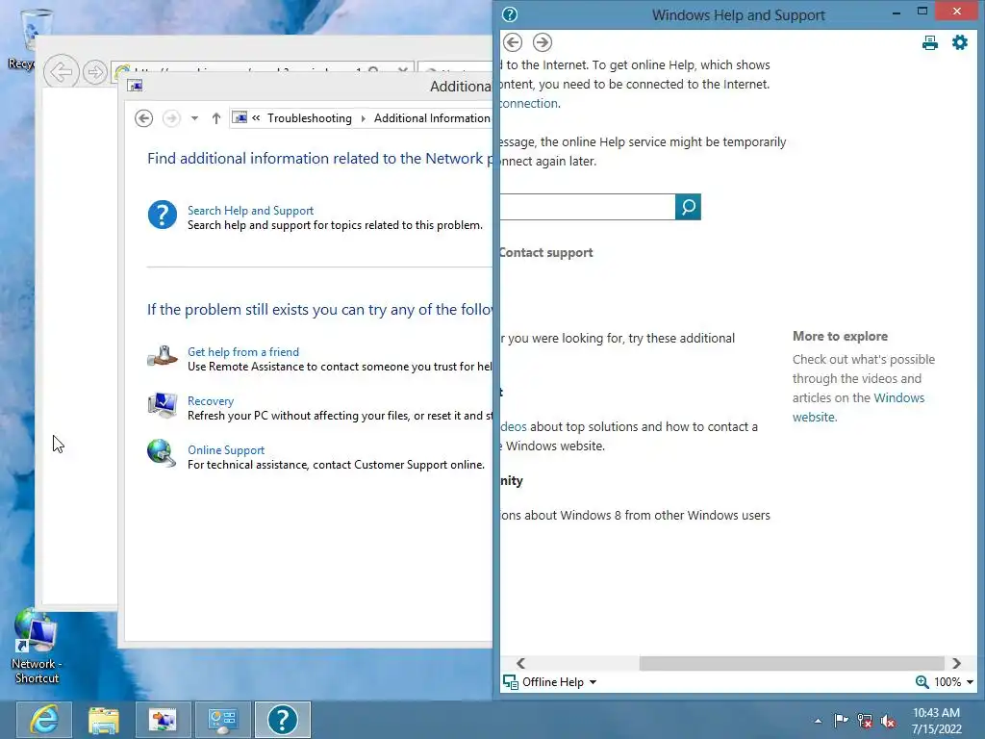985x739 pixels.
Task: Click the Remote Assistance icon
Action: pyautogui.click(x=162, y=356)
